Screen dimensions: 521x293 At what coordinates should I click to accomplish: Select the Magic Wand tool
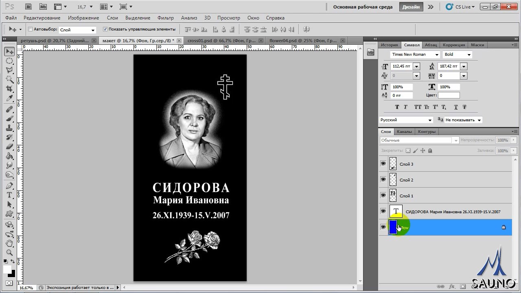pos(9,79)
